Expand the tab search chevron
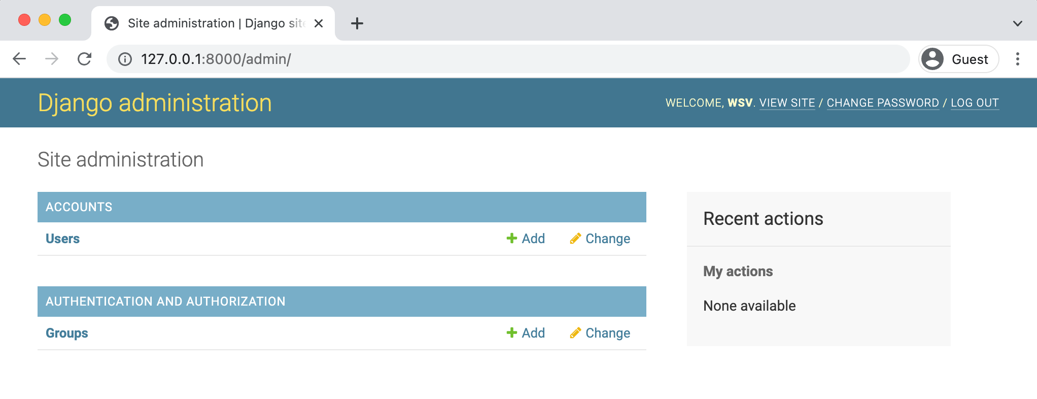The width and height of the screenshot is (1037, 399). [x=1017, y=23]
